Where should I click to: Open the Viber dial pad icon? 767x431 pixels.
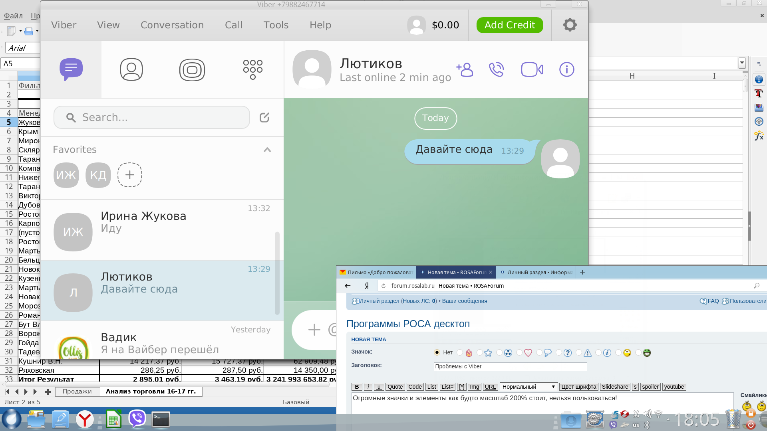click(x=252, y=69)
